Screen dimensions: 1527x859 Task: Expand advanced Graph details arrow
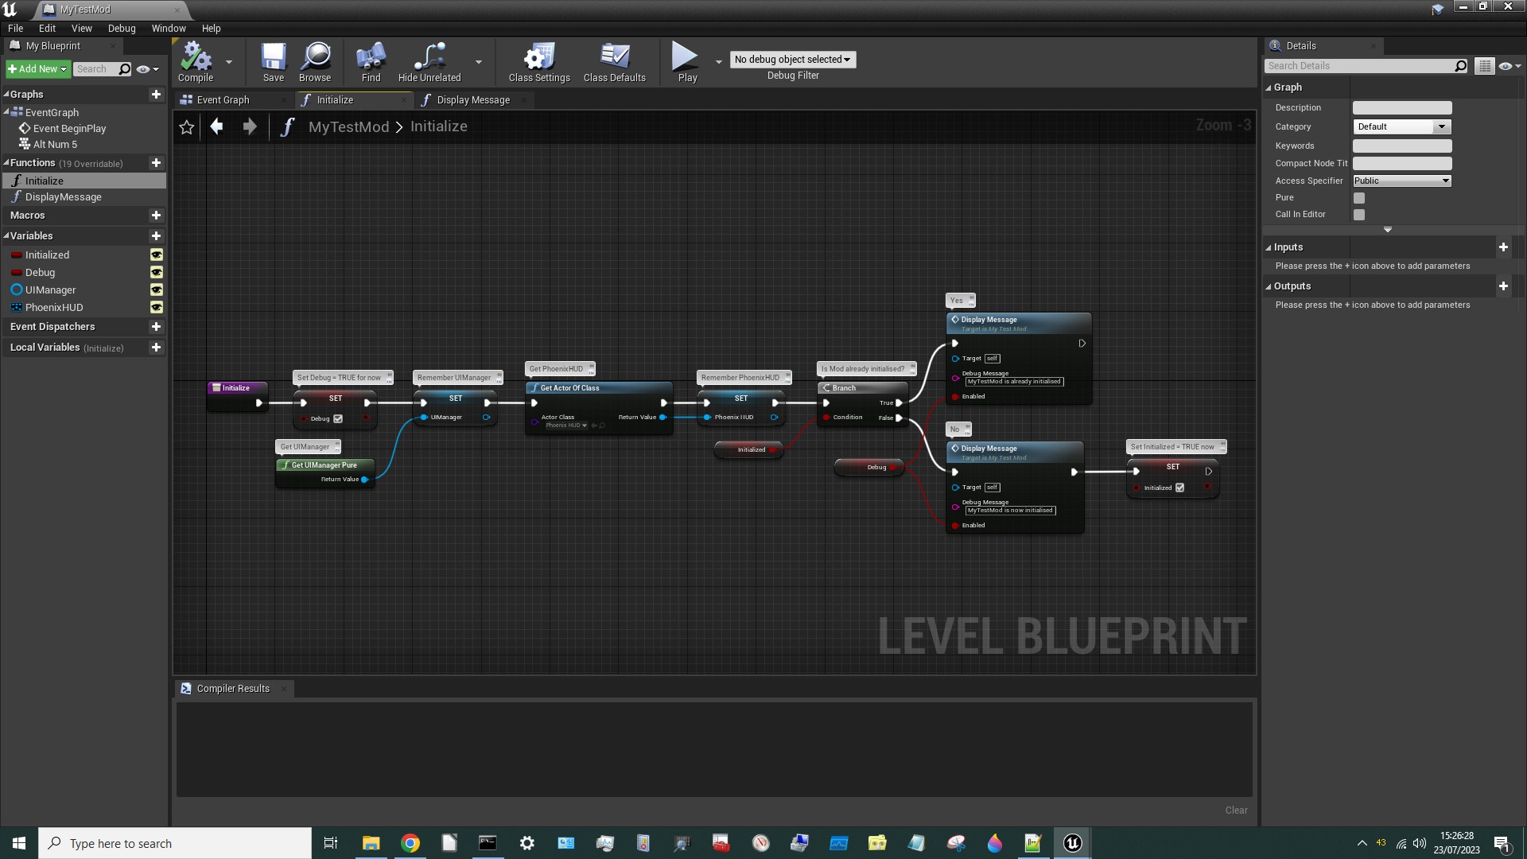[x=1388, y=230]
